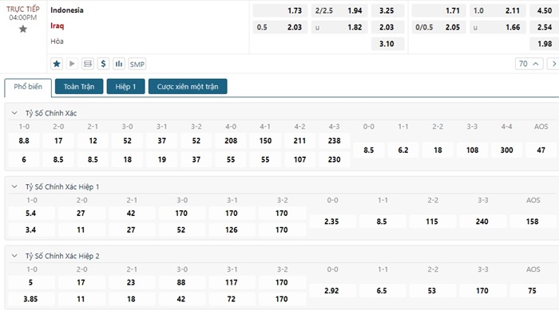The image size is (559, 310).
Task: Select Indonesia handicap odds 1.73
Action: (279, 10)
